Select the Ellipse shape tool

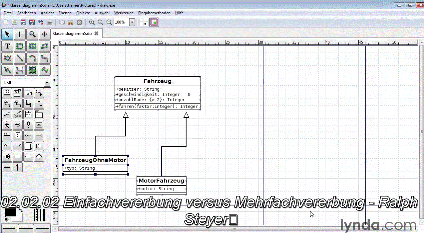[32, 46]
